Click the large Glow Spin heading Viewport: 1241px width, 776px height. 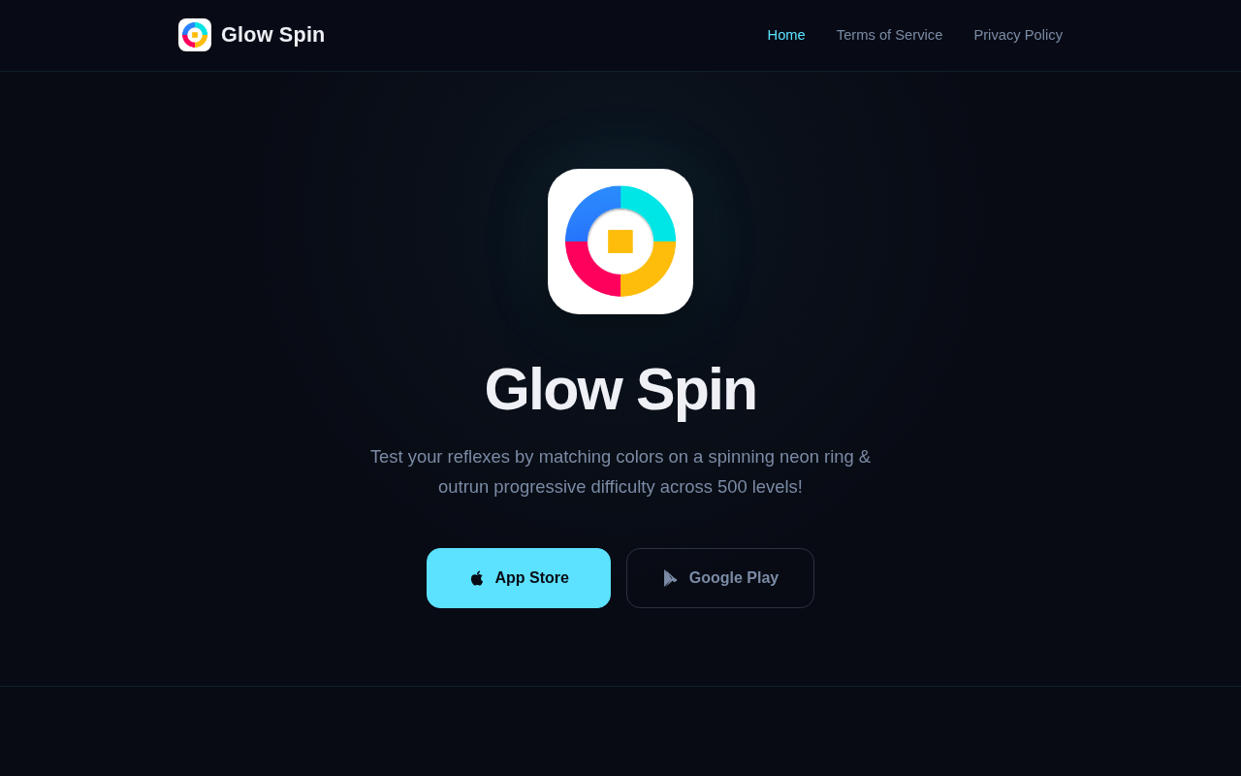point(620,389)
